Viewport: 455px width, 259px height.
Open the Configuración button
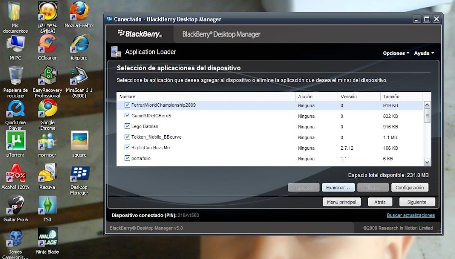(410, 188)
